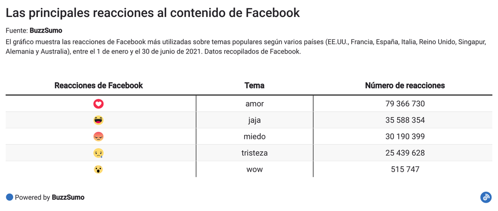Click the red heart love reaction icon
This screenshot has height=211, width=498.
[x=99, y=104]
